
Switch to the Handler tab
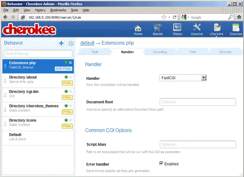click(127, 52)
